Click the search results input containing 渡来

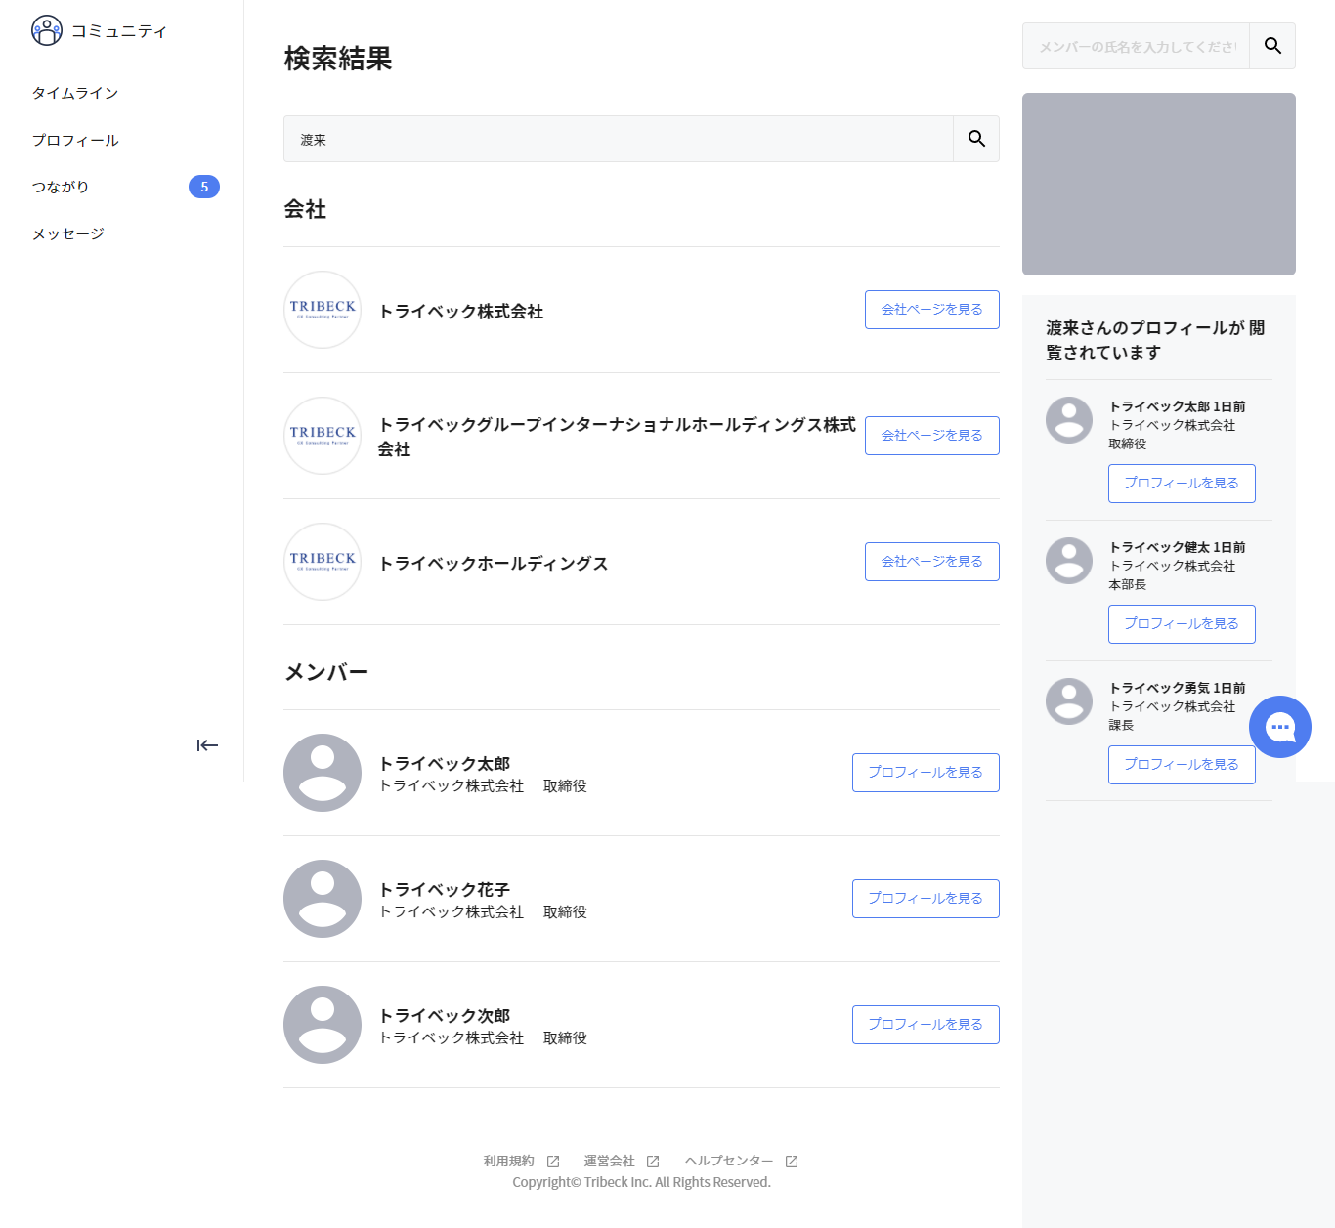coord(619,139)
